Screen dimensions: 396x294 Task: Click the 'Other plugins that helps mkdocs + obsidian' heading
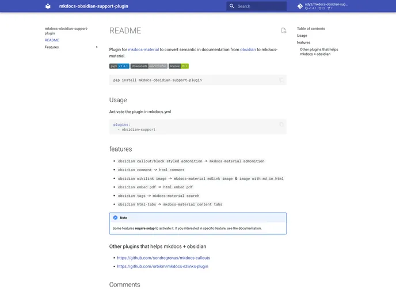(158, 246)
